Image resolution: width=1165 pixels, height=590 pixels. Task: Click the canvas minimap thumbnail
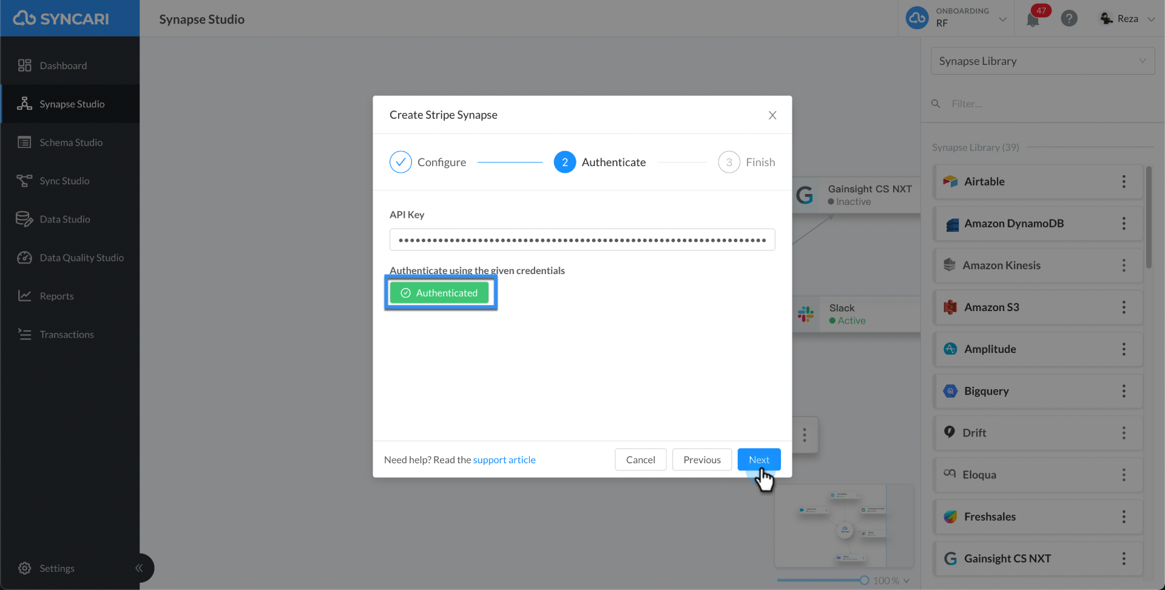pyautogui.click(x=844, y=526)
